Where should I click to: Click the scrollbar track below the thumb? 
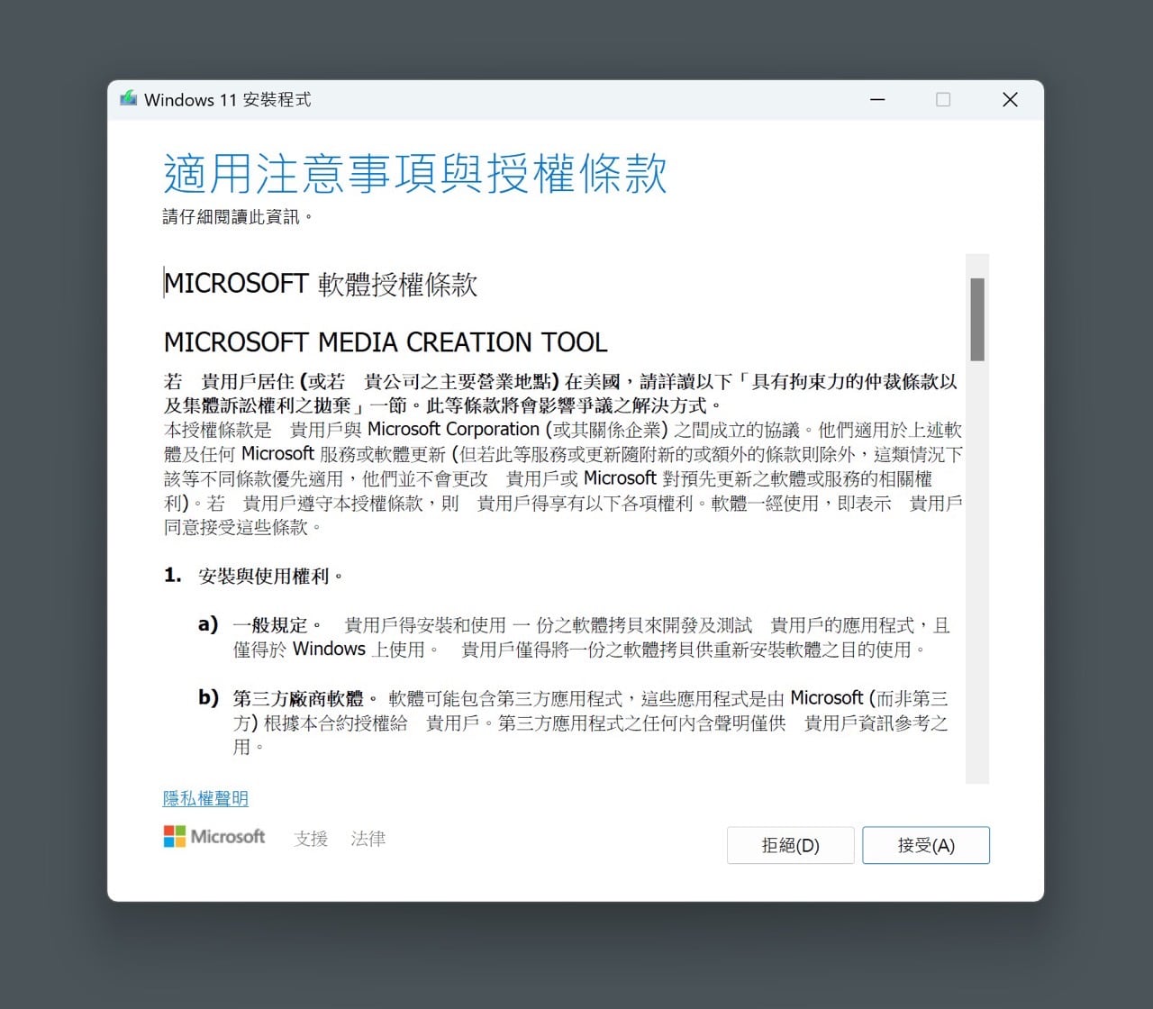click(x=977, y=572)
